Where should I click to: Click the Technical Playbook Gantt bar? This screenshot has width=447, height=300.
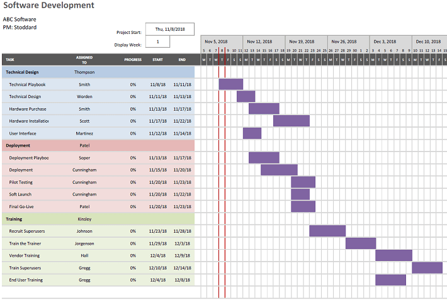231,84
